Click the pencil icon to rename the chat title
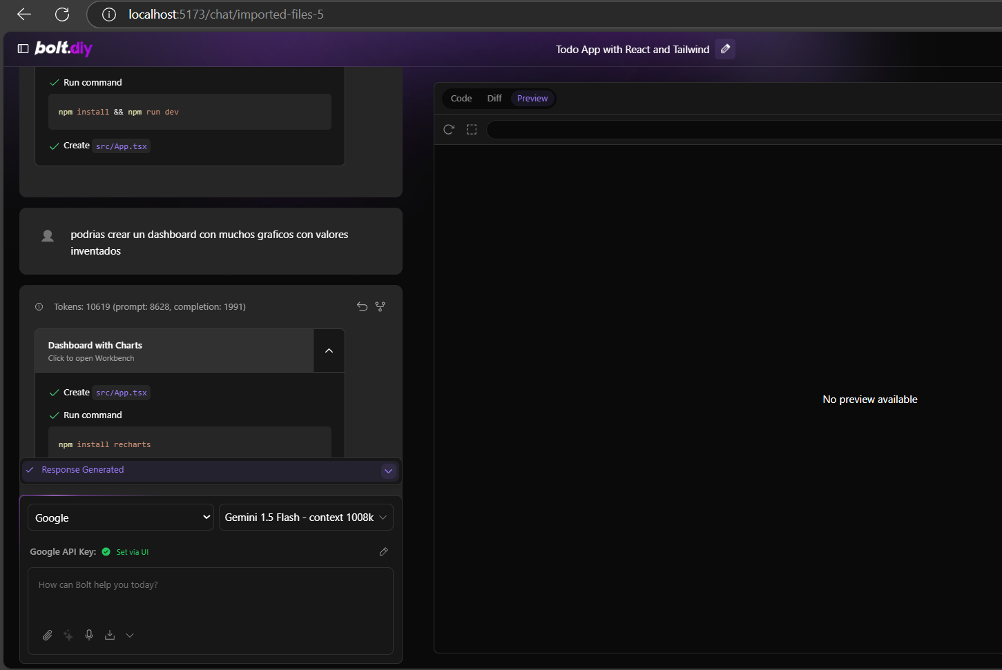Image resolution: width=1002 pixels, height=670 pixels. [725, 49]
